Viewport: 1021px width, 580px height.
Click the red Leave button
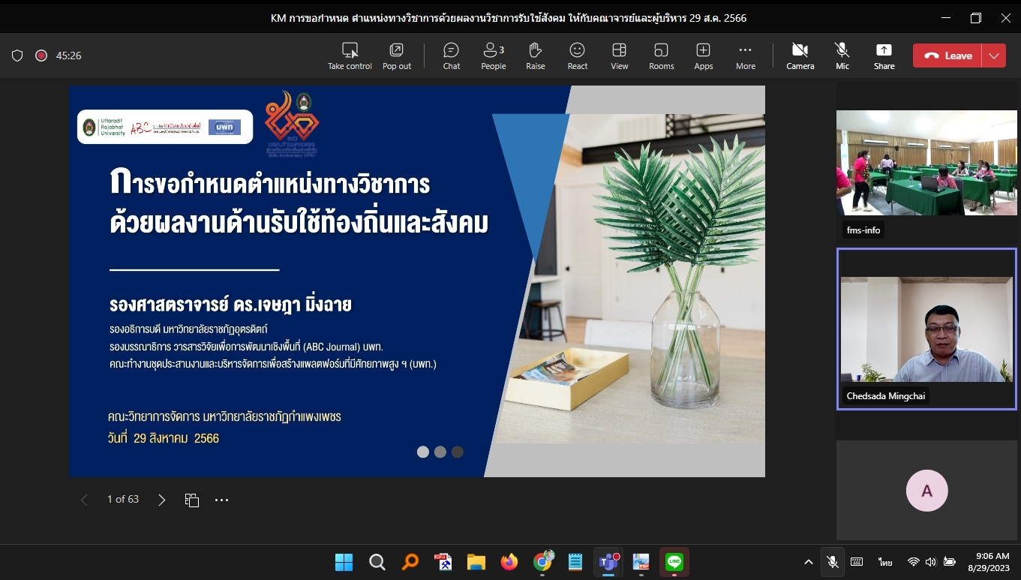click(947, 56)
